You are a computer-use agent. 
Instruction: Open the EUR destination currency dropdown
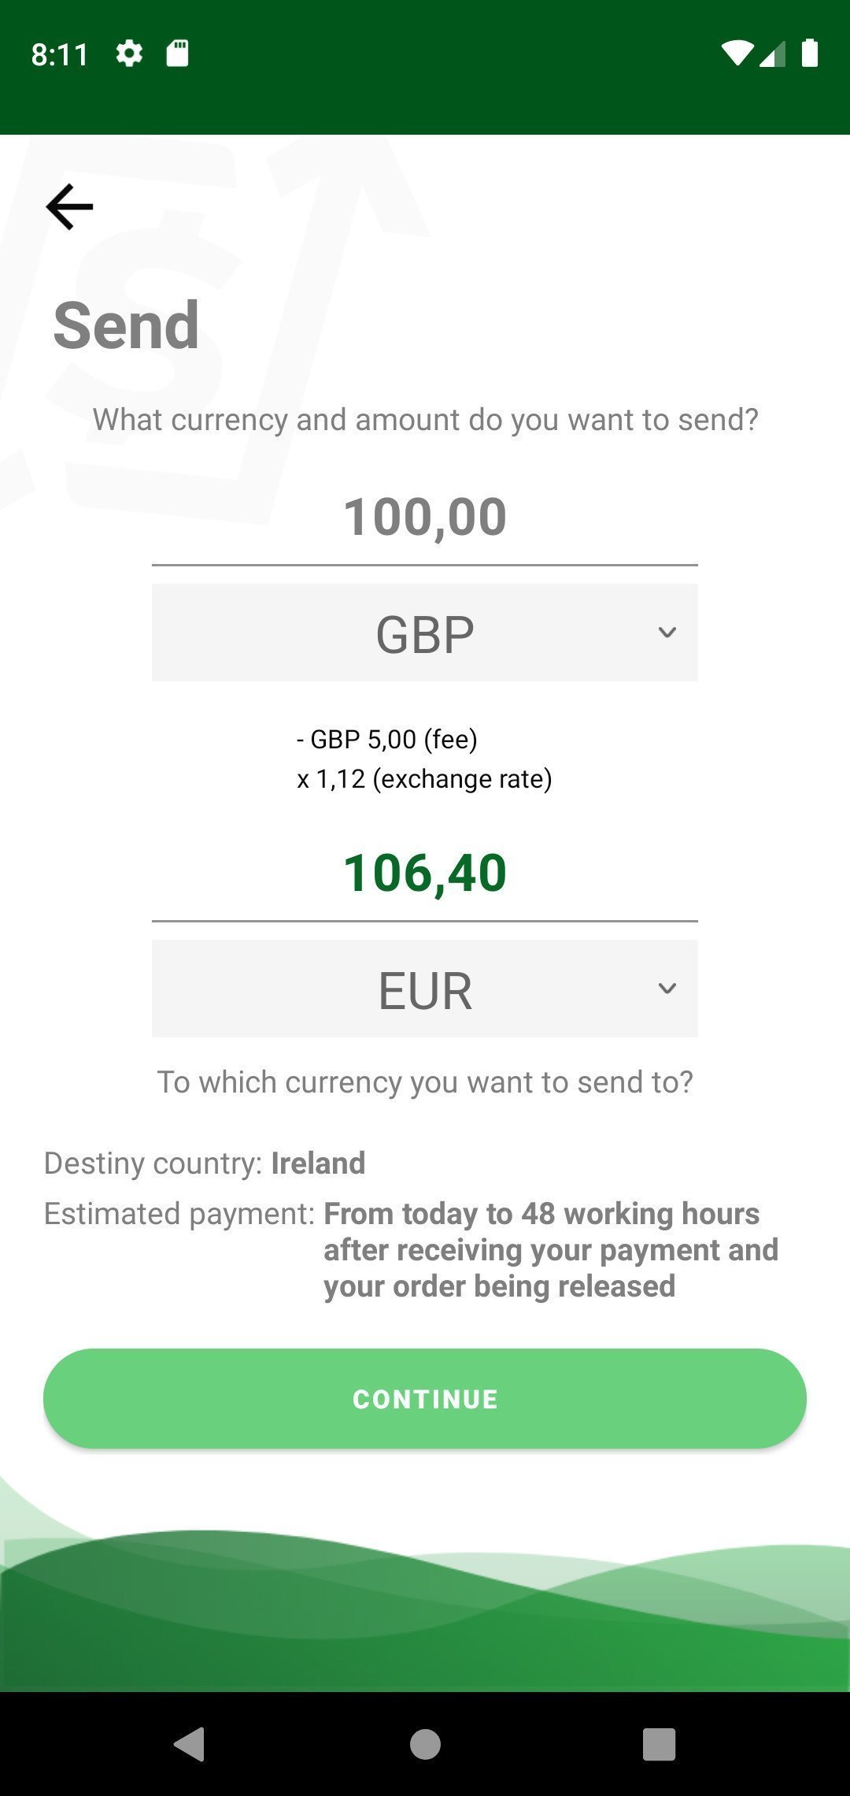424,989
